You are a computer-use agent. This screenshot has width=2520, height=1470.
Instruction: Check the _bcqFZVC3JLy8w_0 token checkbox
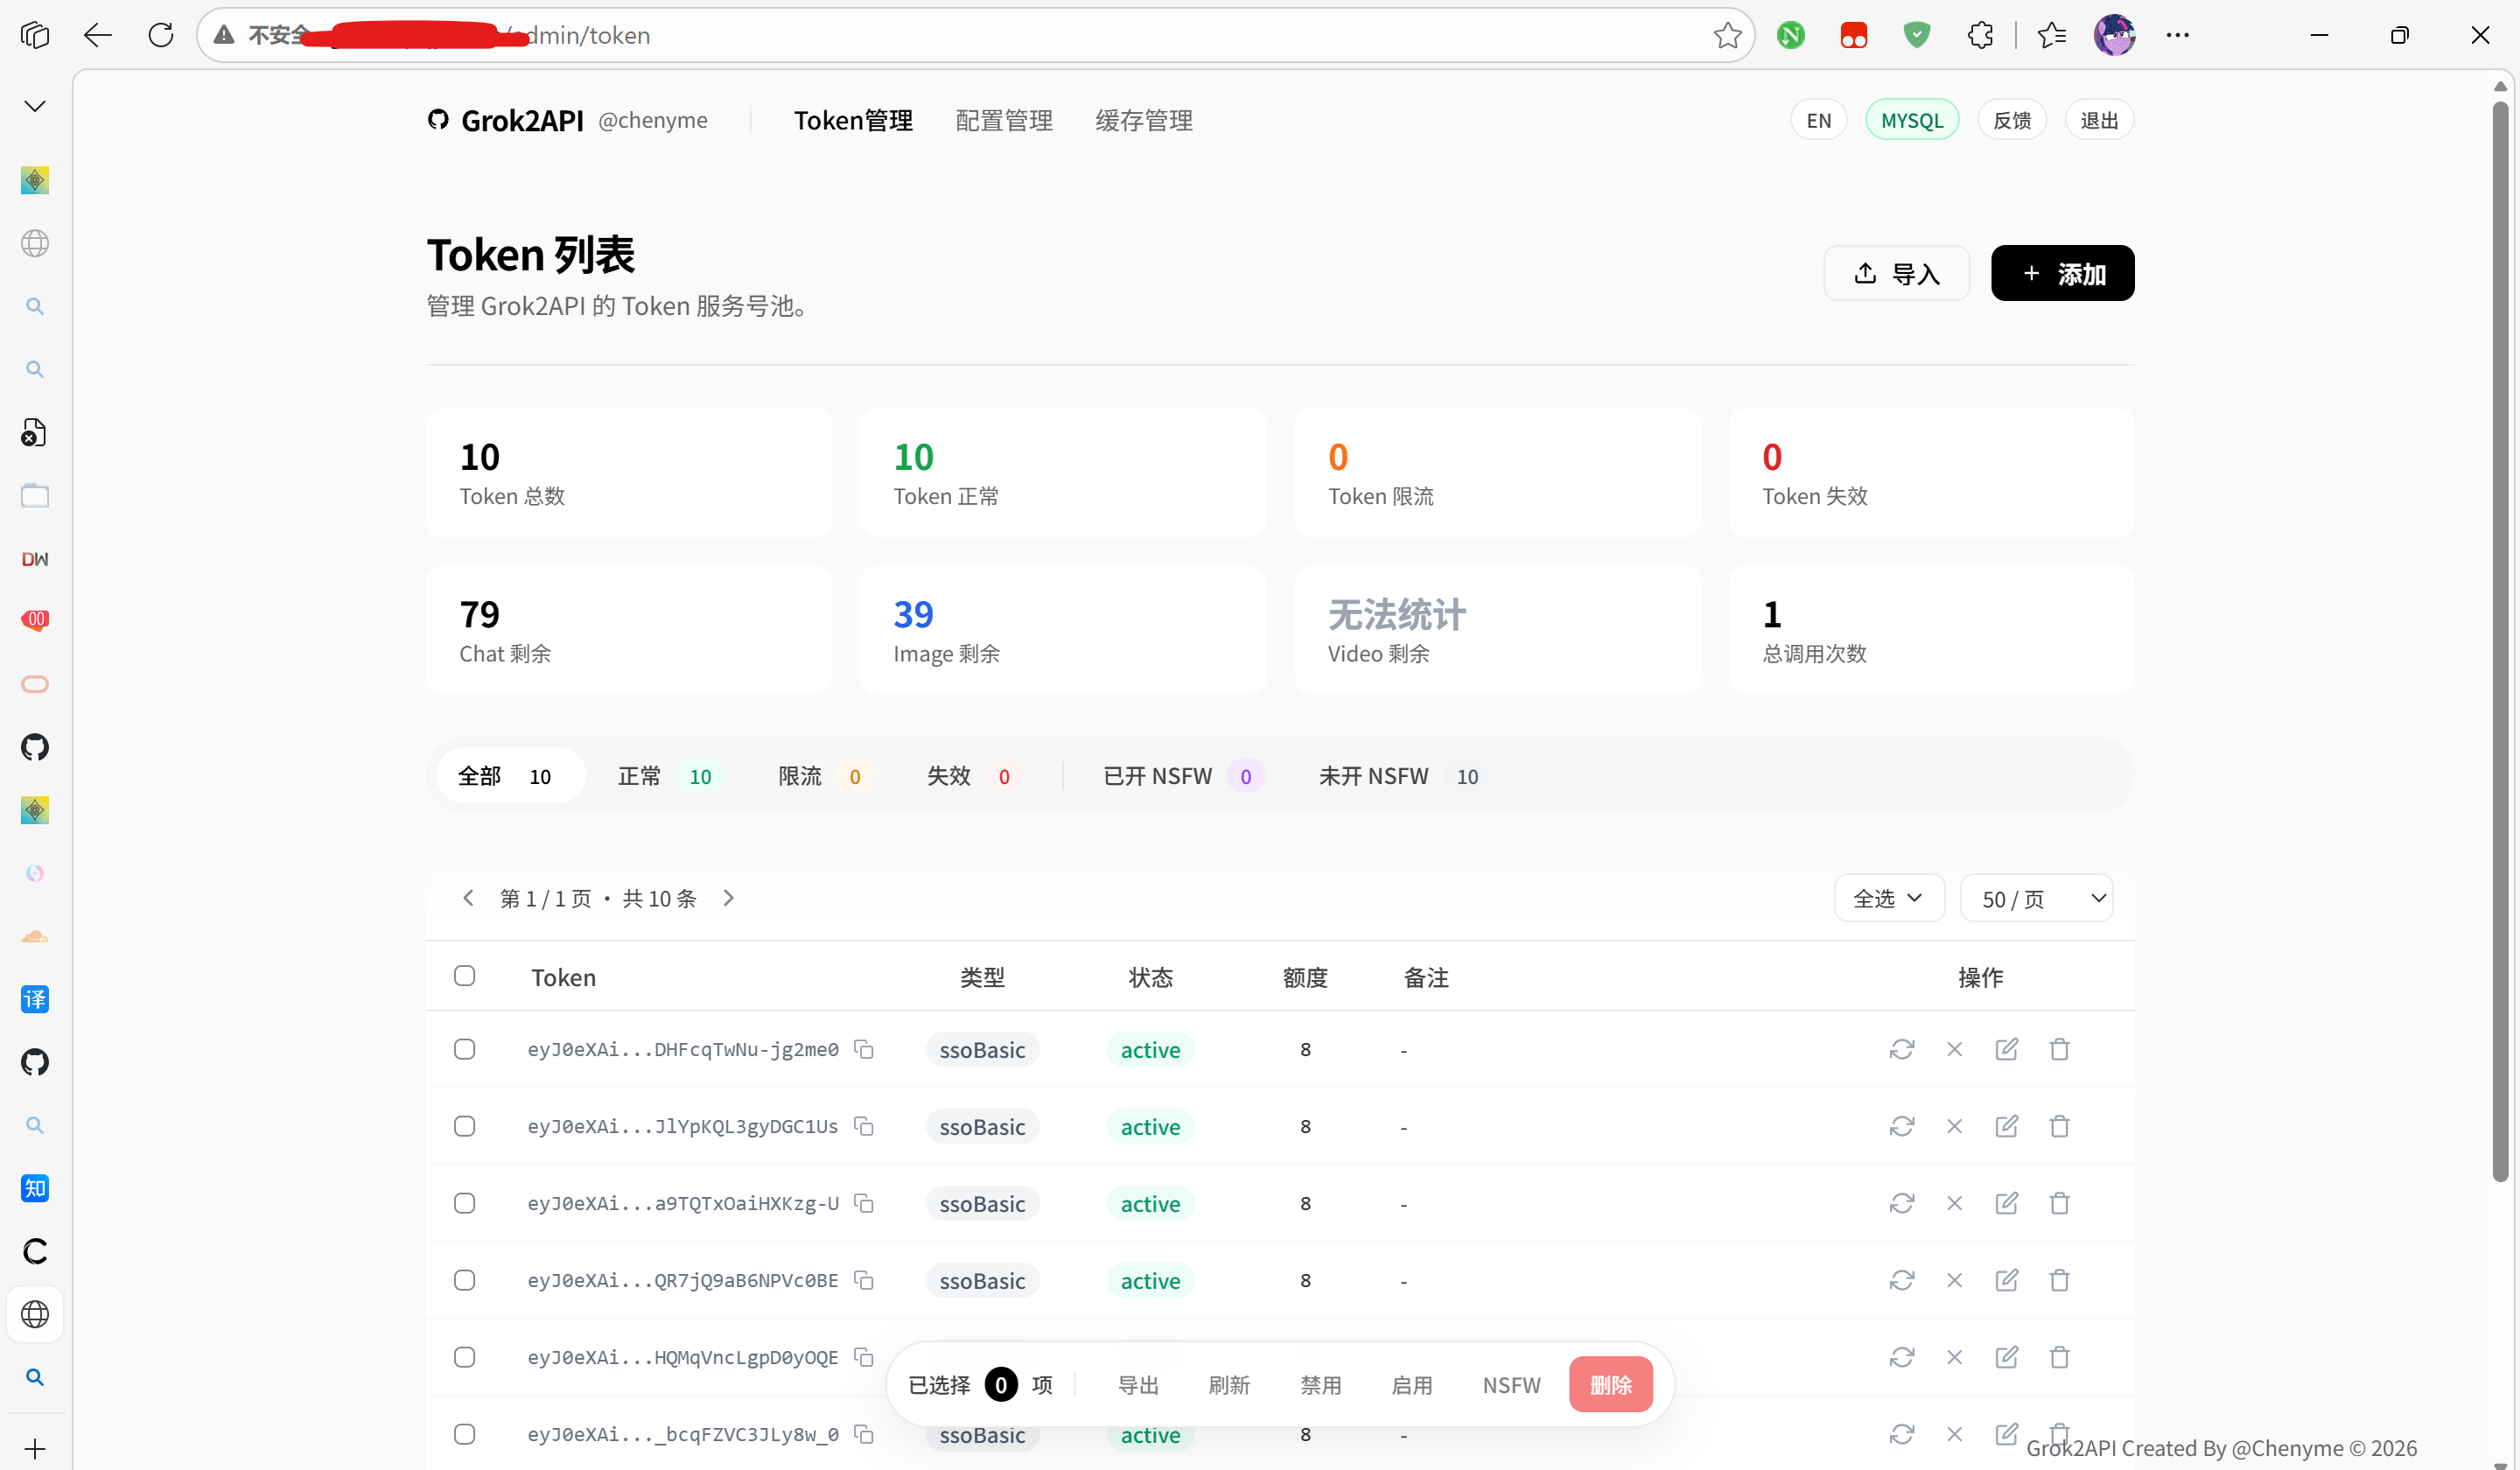tap(464, 1434)
